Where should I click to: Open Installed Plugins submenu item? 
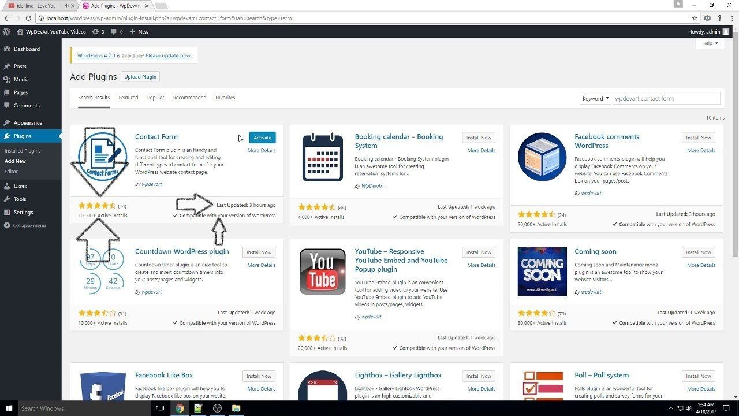pyautogui.click(x=23, y=151)
